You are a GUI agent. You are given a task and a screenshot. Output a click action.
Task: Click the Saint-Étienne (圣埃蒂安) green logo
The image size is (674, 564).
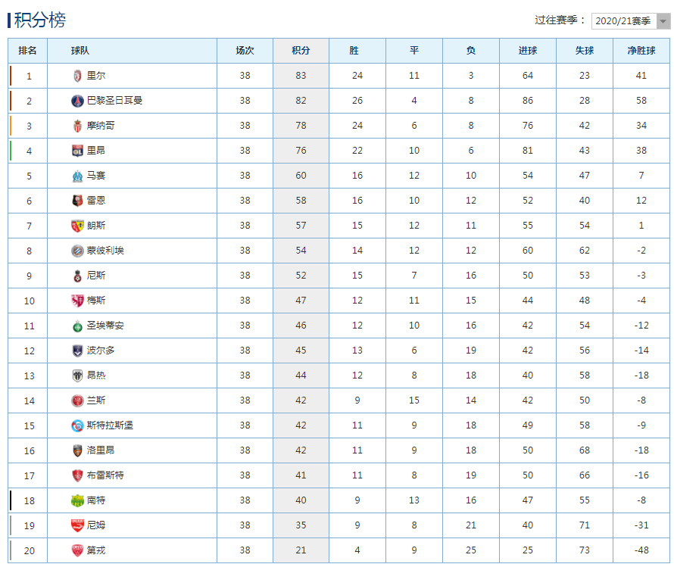point(76,326)
